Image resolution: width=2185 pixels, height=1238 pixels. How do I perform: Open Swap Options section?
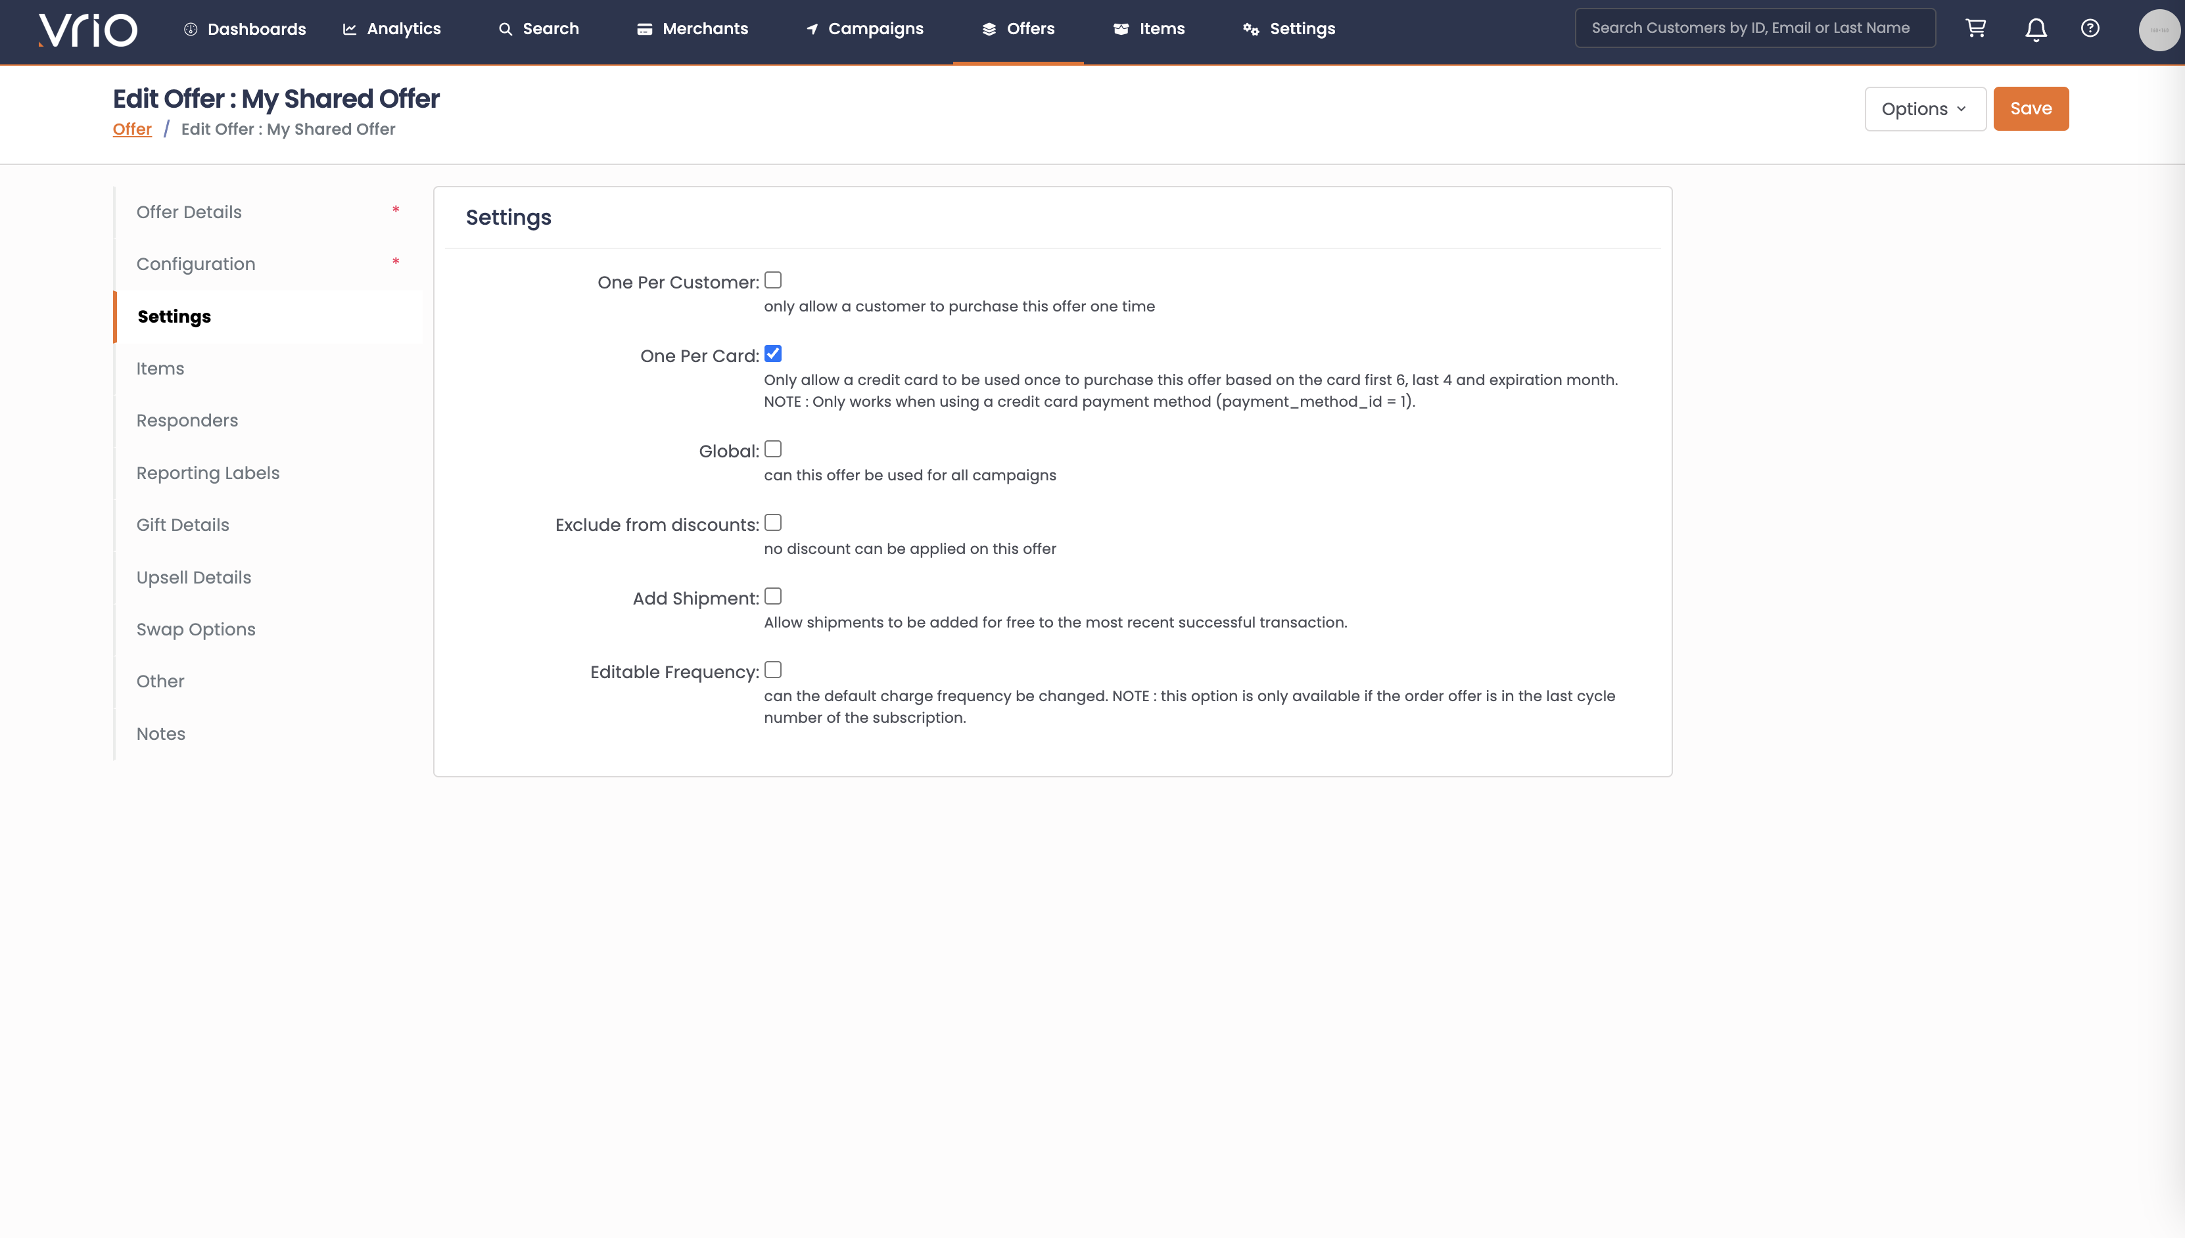[x=269, y=630]
